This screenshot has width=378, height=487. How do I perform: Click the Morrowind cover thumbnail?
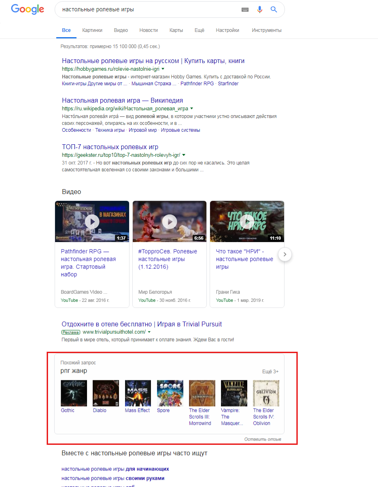pyautogui.click(x=202, y=393)
